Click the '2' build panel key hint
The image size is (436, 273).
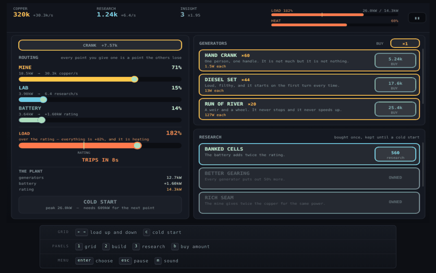click(x=106, y=247)
